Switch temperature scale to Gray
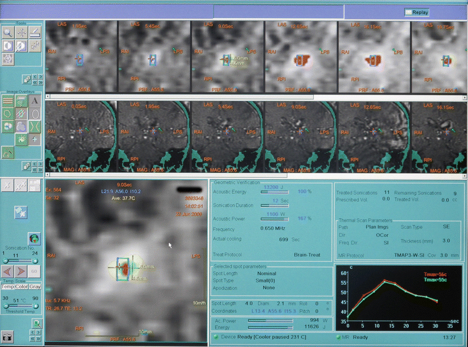This screenshot has height=347, width=468. [x=35, y=287]
